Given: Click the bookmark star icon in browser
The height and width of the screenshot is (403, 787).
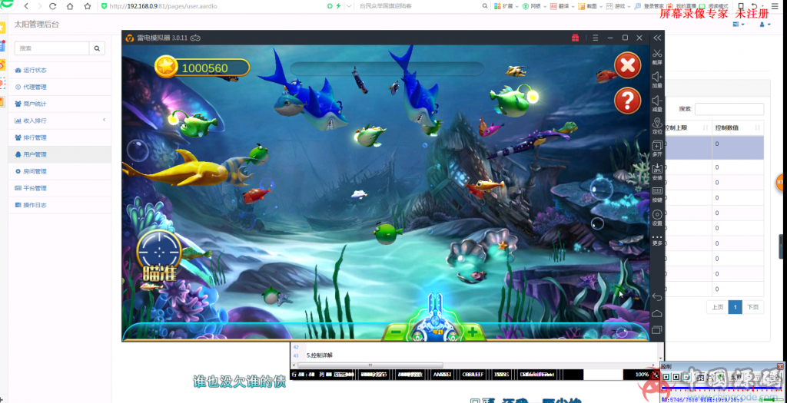Looking at the screenshot, I should (88, 6).
